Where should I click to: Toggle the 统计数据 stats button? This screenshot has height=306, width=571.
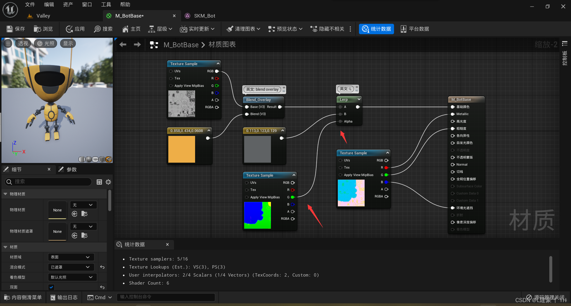[377, 29]
